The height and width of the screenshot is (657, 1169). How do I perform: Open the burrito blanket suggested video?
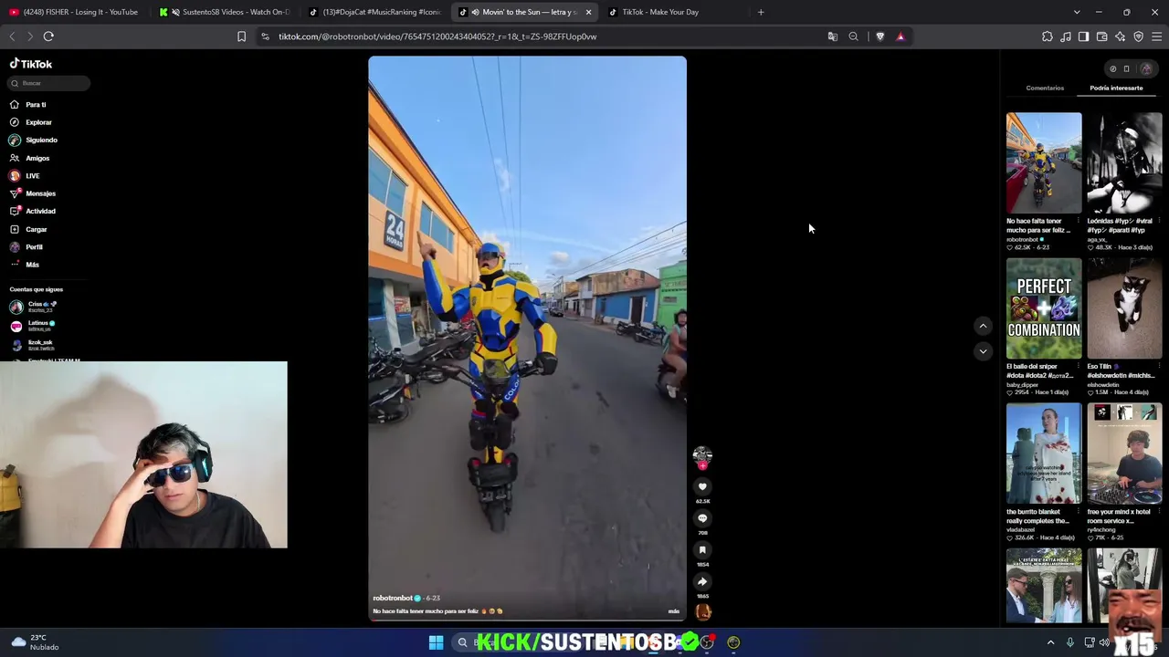point(1044,454)
